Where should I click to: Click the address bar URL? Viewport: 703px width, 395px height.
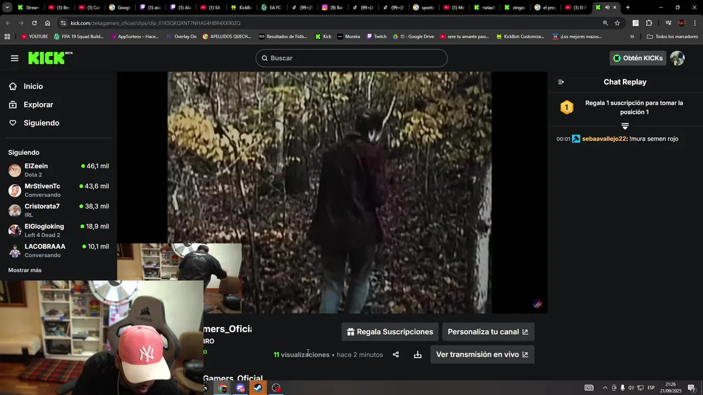155,23
